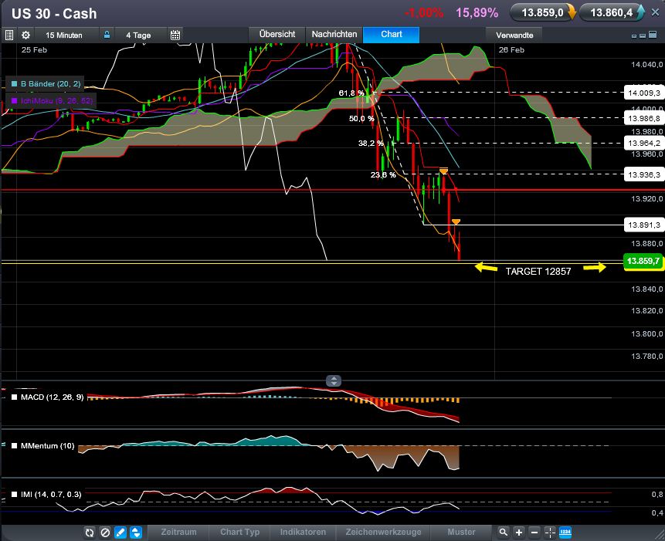Viewport: 665px width, 541px height.
Task: Click the 26 Feb date label
Action: coord(511,50)
